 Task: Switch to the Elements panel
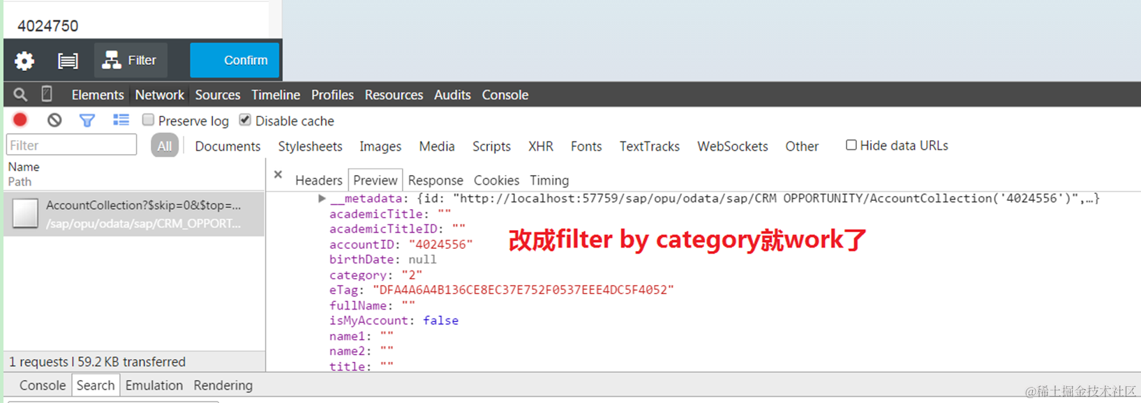[98, 95]
